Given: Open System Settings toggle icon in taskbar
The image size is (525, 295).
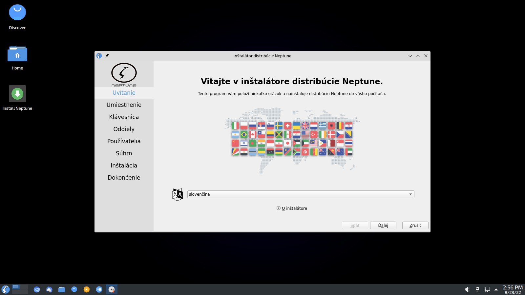Looking at the screenshot, I should click(x=99, y=289).
